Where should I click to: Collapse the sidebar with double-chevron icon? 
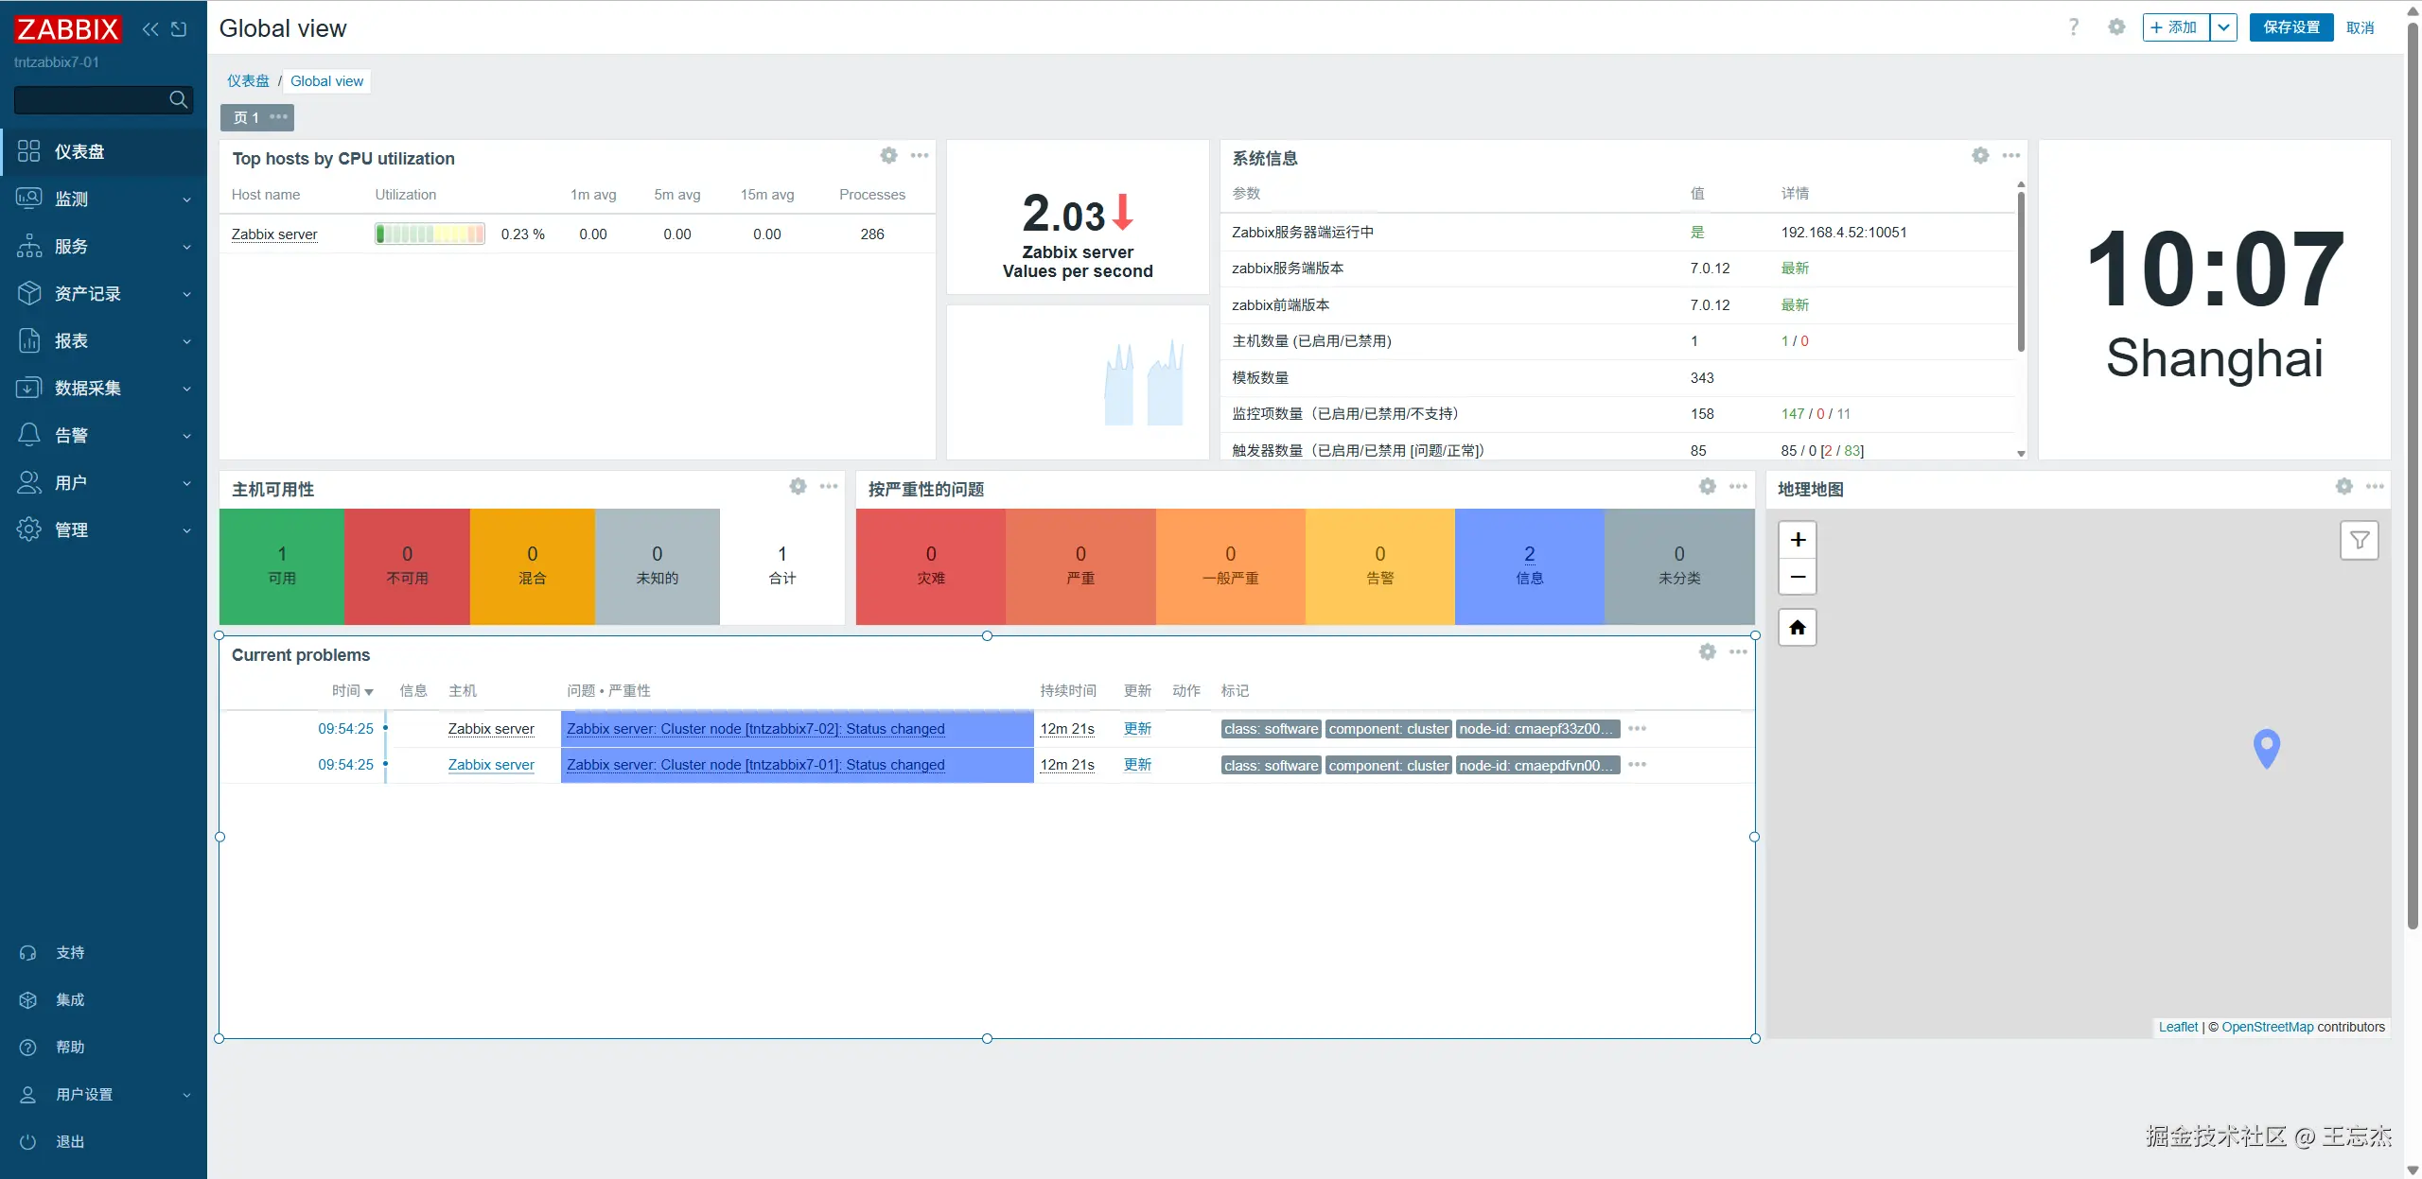tap(150, 29)
